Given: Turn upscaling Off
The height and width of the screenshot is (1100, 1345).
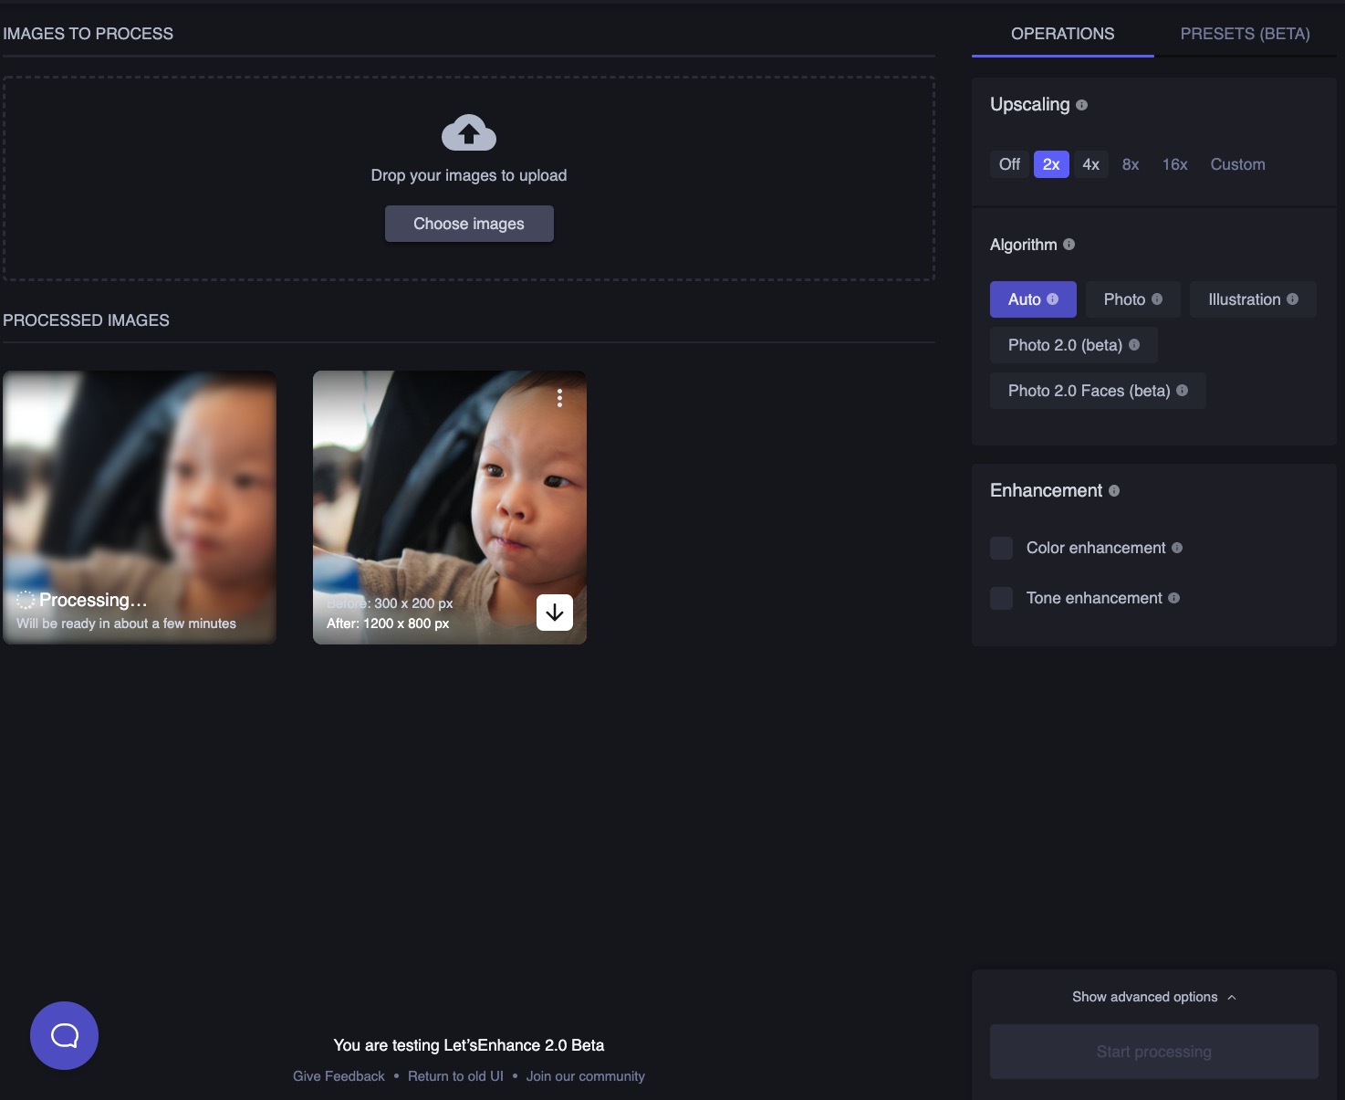Looking at the screenshot, I should coord(1009,164).
